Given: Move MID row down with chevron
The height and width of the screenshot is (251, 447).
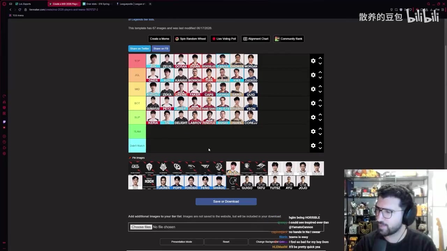Looking at the screenshot, I should [320, 92].
